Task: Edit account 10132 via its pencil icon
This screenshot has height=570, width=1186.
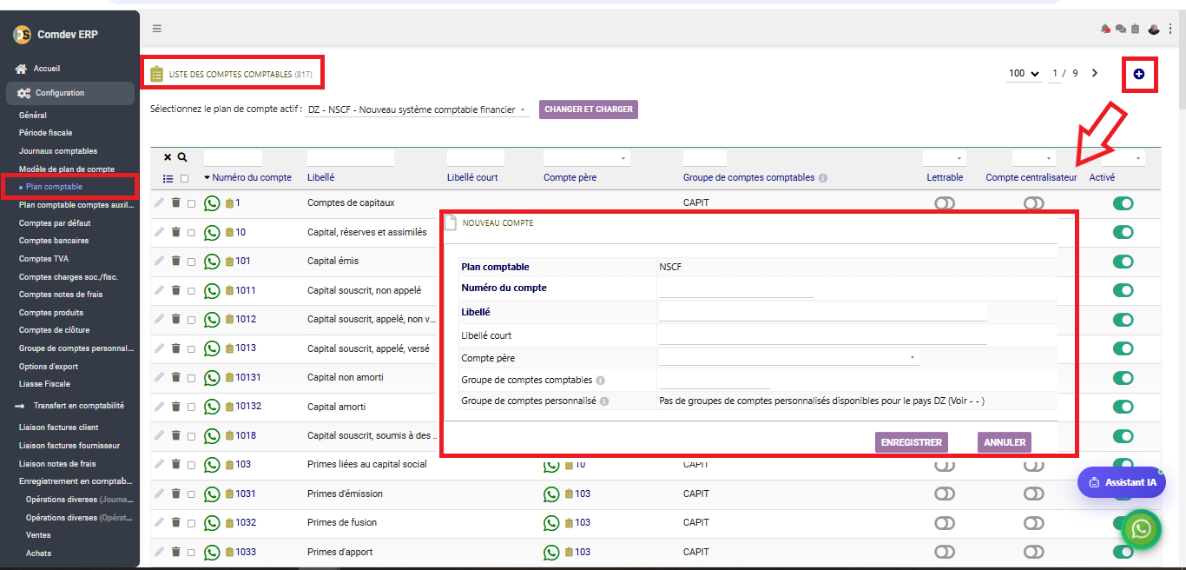Action: click(159, 406)
